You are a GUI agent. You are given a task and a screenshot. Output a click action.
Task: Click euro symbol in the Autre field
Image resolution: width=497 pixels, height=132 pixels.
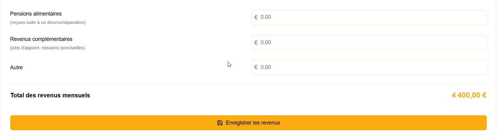click(256, 67)
